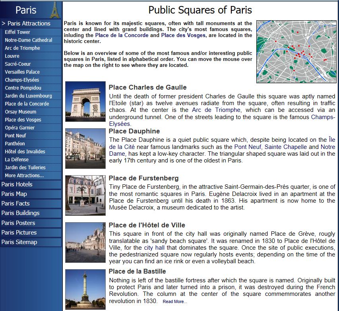Screen dimensions: 339x311
Task: View the Paris Sitemap
Action: tap(31, 242)
